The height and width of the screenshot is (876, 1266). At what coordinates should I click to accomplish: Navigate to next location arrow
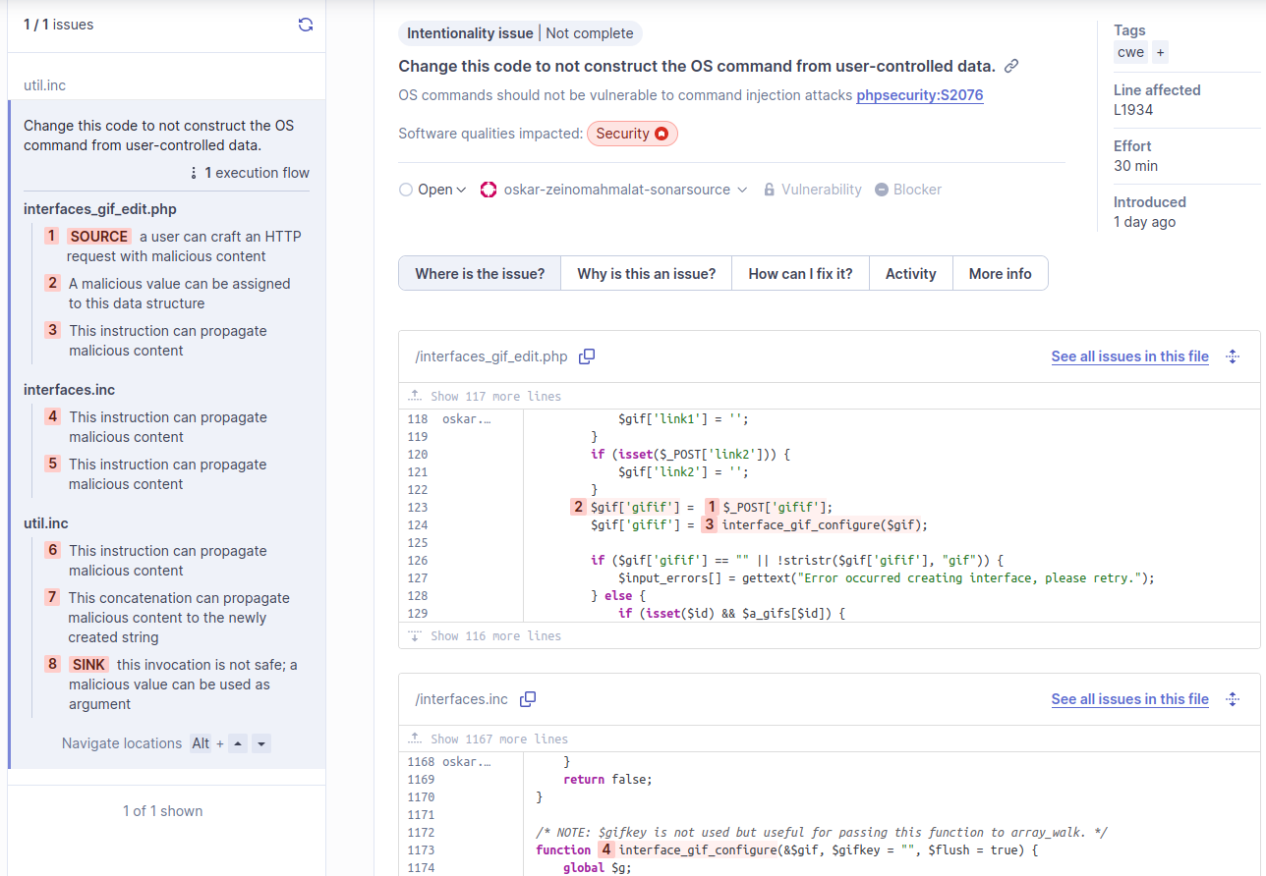[260, 744]
